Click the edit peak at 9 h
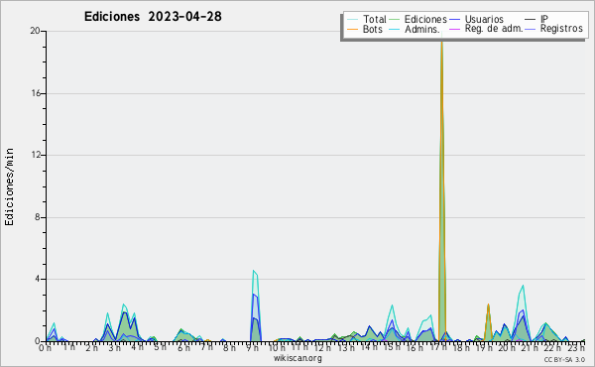595x367 pixels. (256, 306)
